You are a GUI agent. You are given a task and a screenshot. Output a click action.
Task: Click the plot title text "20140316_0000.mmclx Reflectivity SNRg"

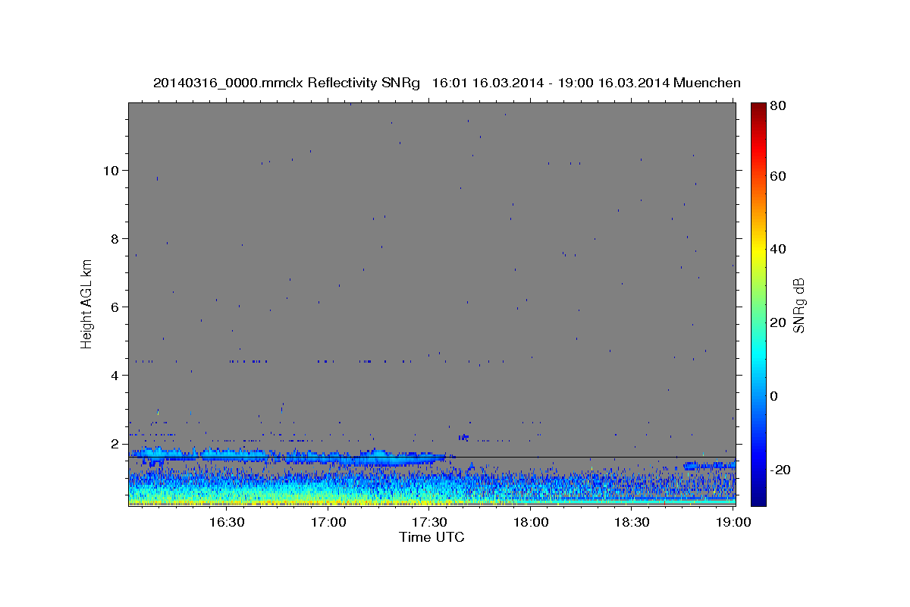[x=286, y=83]
